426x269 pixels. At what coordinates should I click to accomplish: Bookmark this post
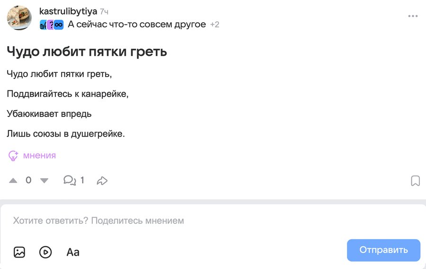(415, 181)
